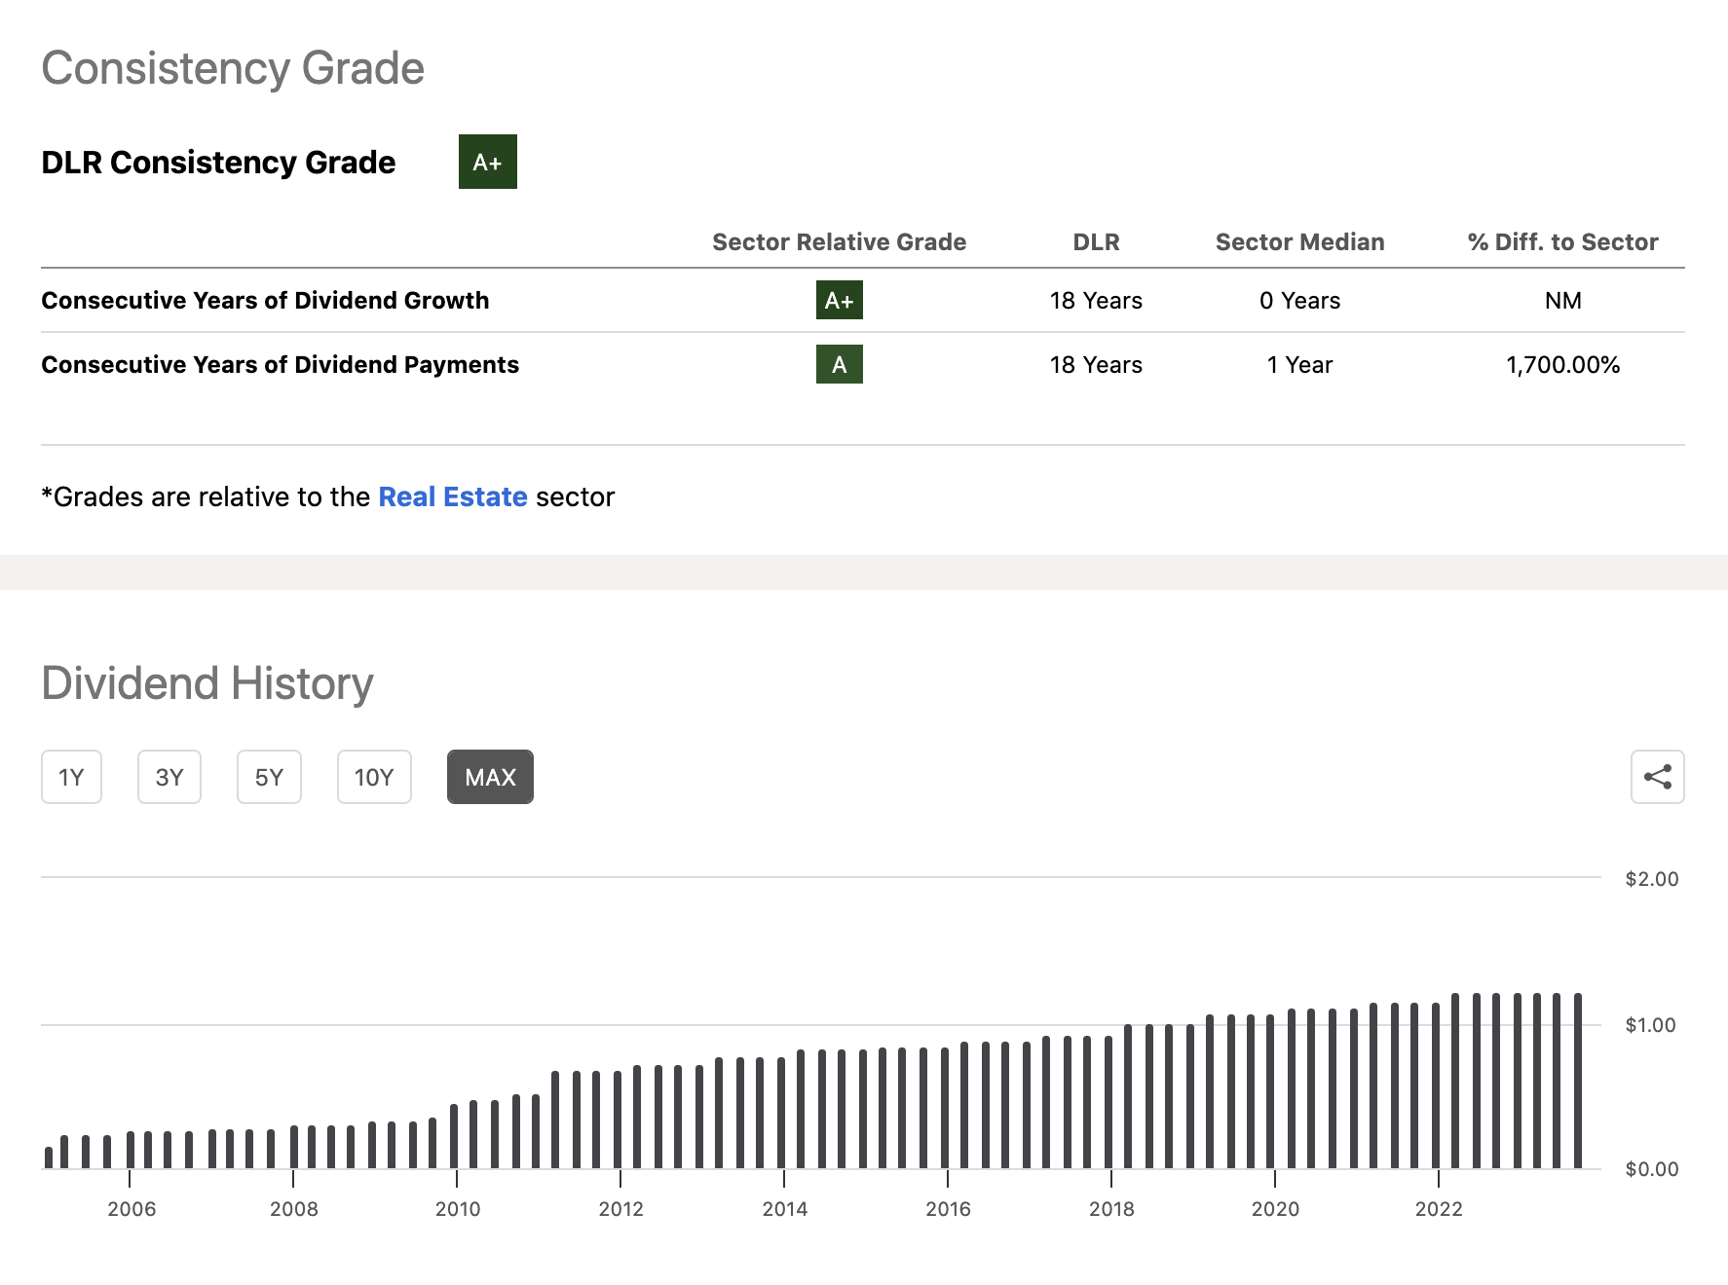1728x1285 pixels.
Task: Click the DLR Consistency Grade A+ badge
Action: pos(488,162)
